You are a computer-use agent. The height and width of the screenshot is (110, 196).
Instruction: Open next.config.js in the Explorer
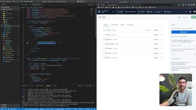9,49
